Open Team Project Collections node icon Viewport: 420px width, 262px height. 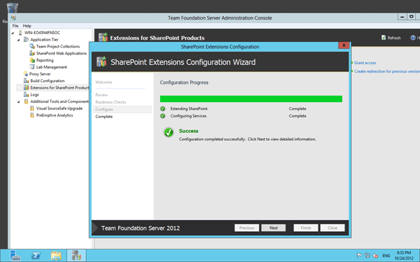tap(32, 47)
